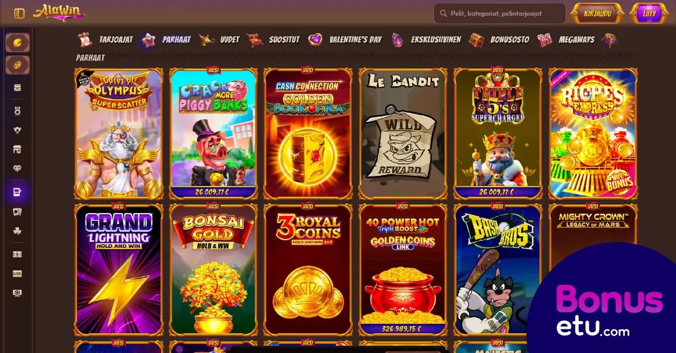Toggle the sidebar panel icon beside AlaWin logo
676x353 pixels.
[19, 13]
